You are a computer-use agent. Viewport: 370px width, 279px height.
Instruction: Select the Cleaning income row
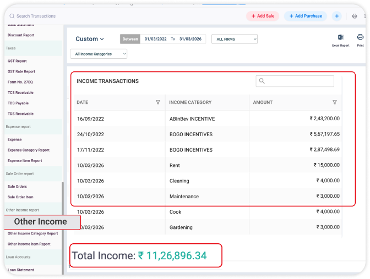(208, 181)
